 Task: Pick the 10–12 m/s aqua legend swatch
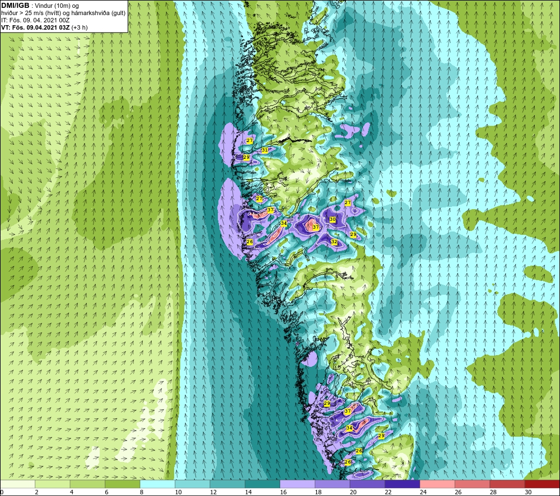coord(193,484)
